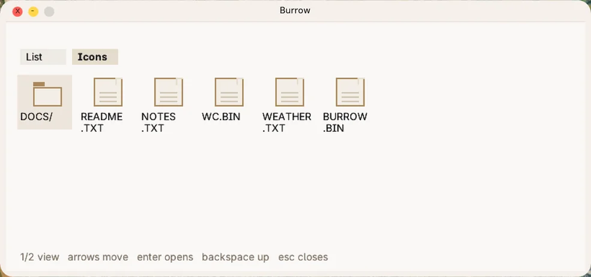Click the WEATHER .TXT file name
Viewport: 591px width, 277px height.
pyautogui.click(x=287, y=122)
